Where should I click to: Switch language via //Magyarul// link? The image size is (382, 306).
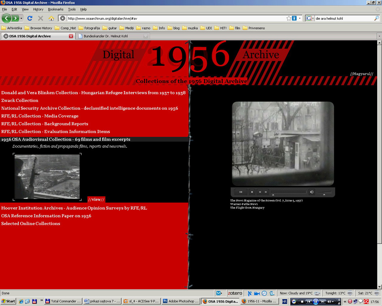(x=361, y=74)
